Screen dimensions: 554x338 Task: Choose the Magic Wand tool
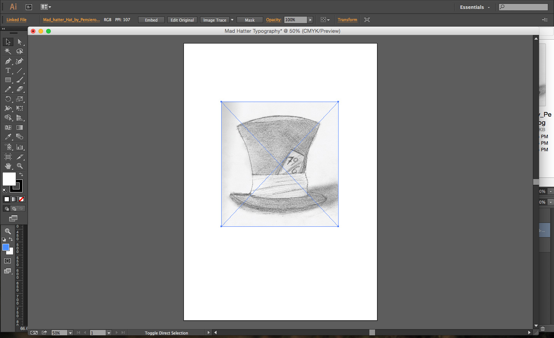pyautogui.click(x=8, y=51)
